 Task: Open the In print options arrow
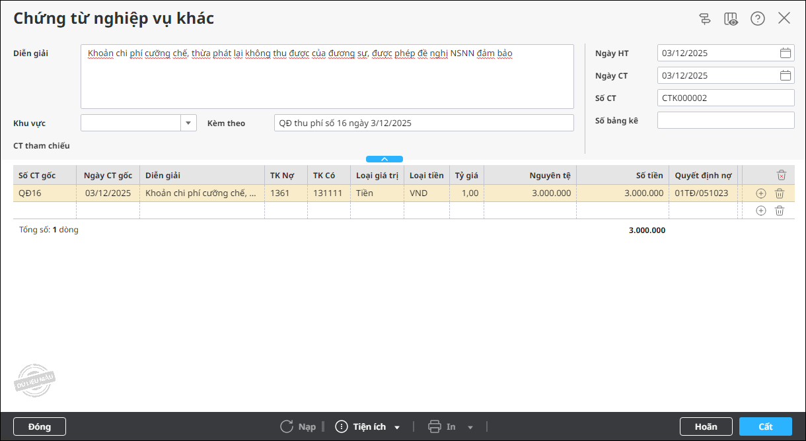coord(470,427)
